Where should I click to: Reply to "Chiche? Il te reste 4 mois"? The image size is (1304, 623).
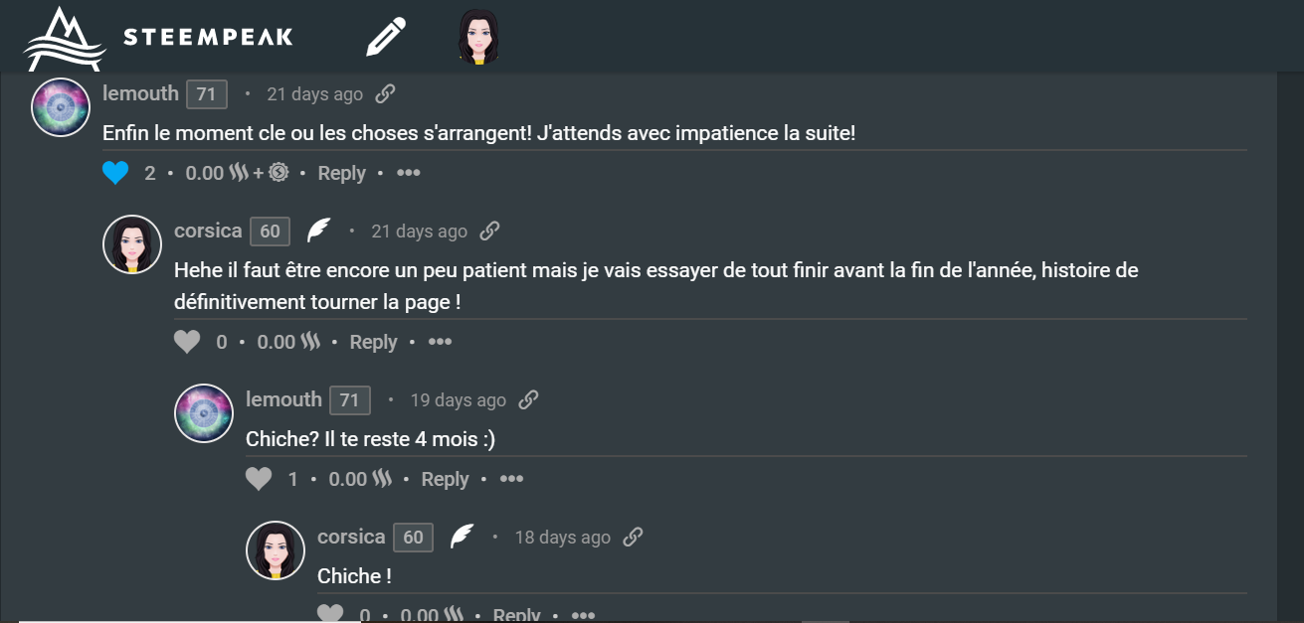coord(445,479)
